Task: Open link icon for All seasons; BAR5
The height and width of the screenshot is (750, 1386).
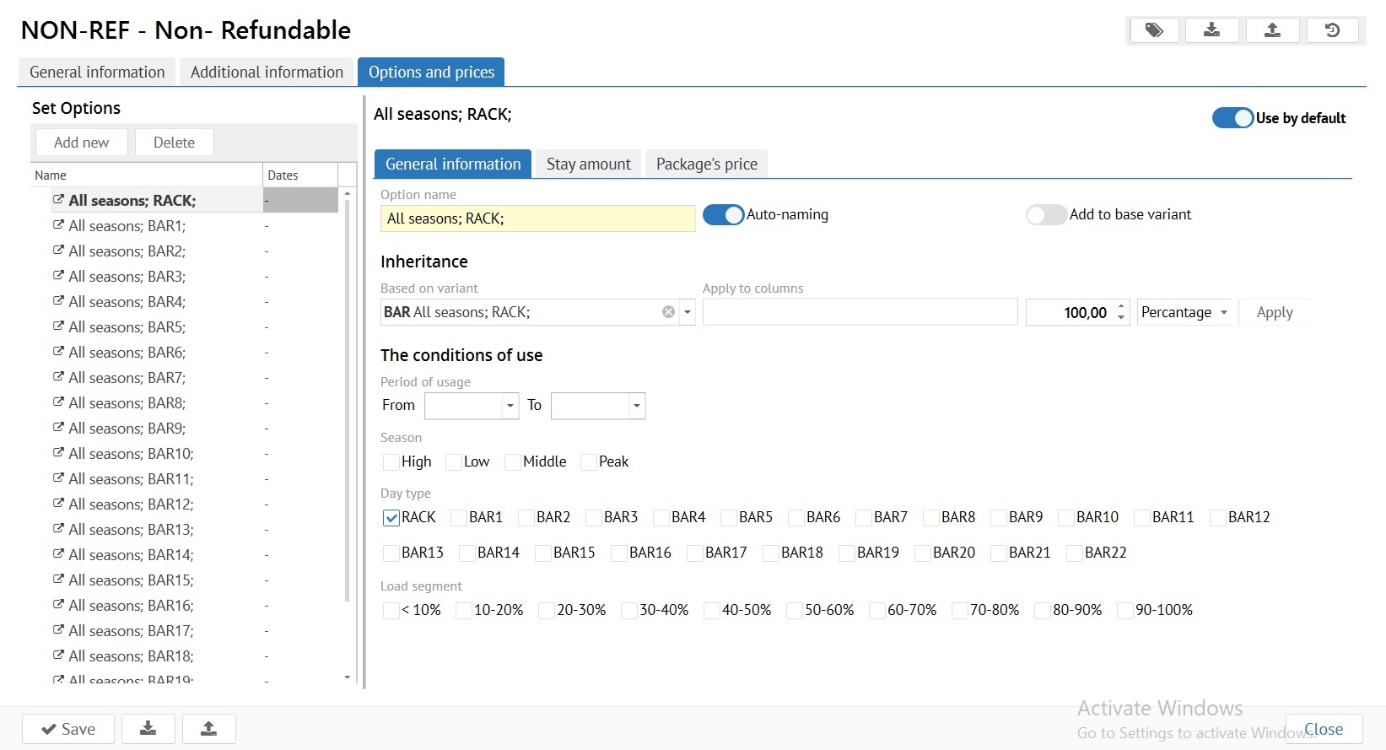Action: coord(58,326)
